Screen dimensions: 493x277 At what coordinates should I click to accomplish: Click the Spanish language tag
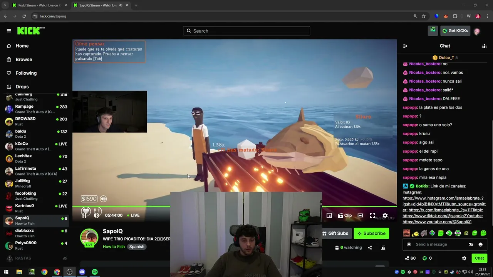[x=137, y=247]
